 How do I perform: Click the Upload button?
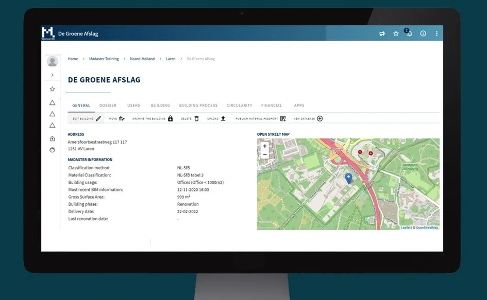(x=216, y=118)
